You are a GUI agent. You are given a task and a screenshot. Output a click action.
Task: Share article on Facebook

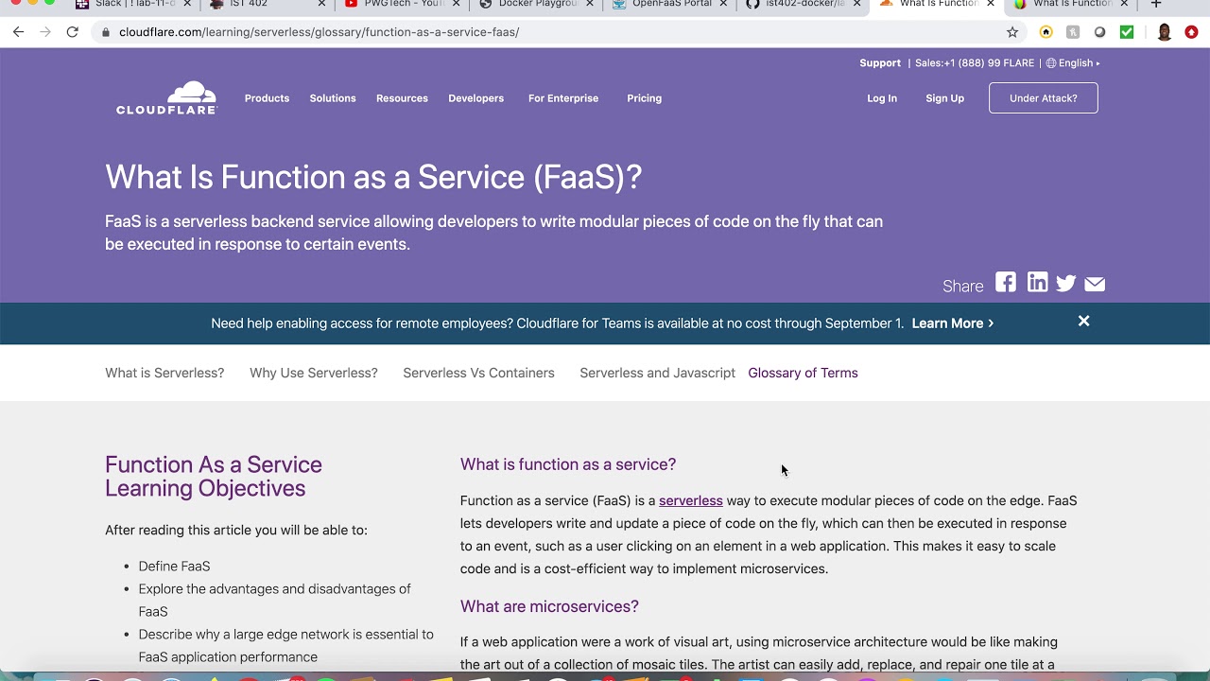click(1006, 282)
